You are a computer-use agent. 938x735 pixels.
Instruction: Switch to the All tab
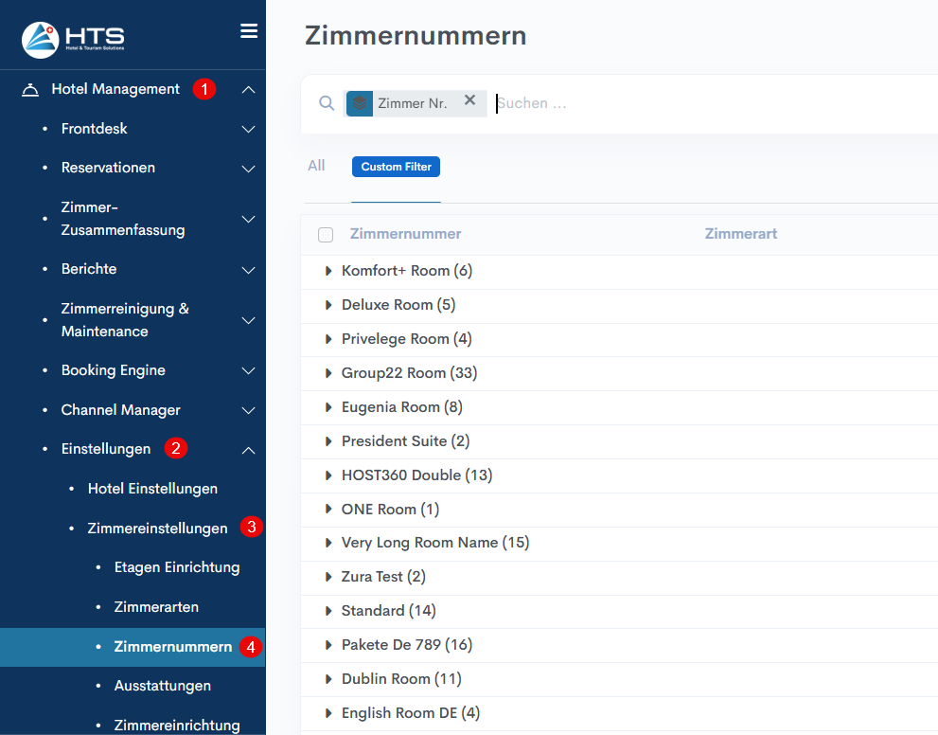coord(316,166)
